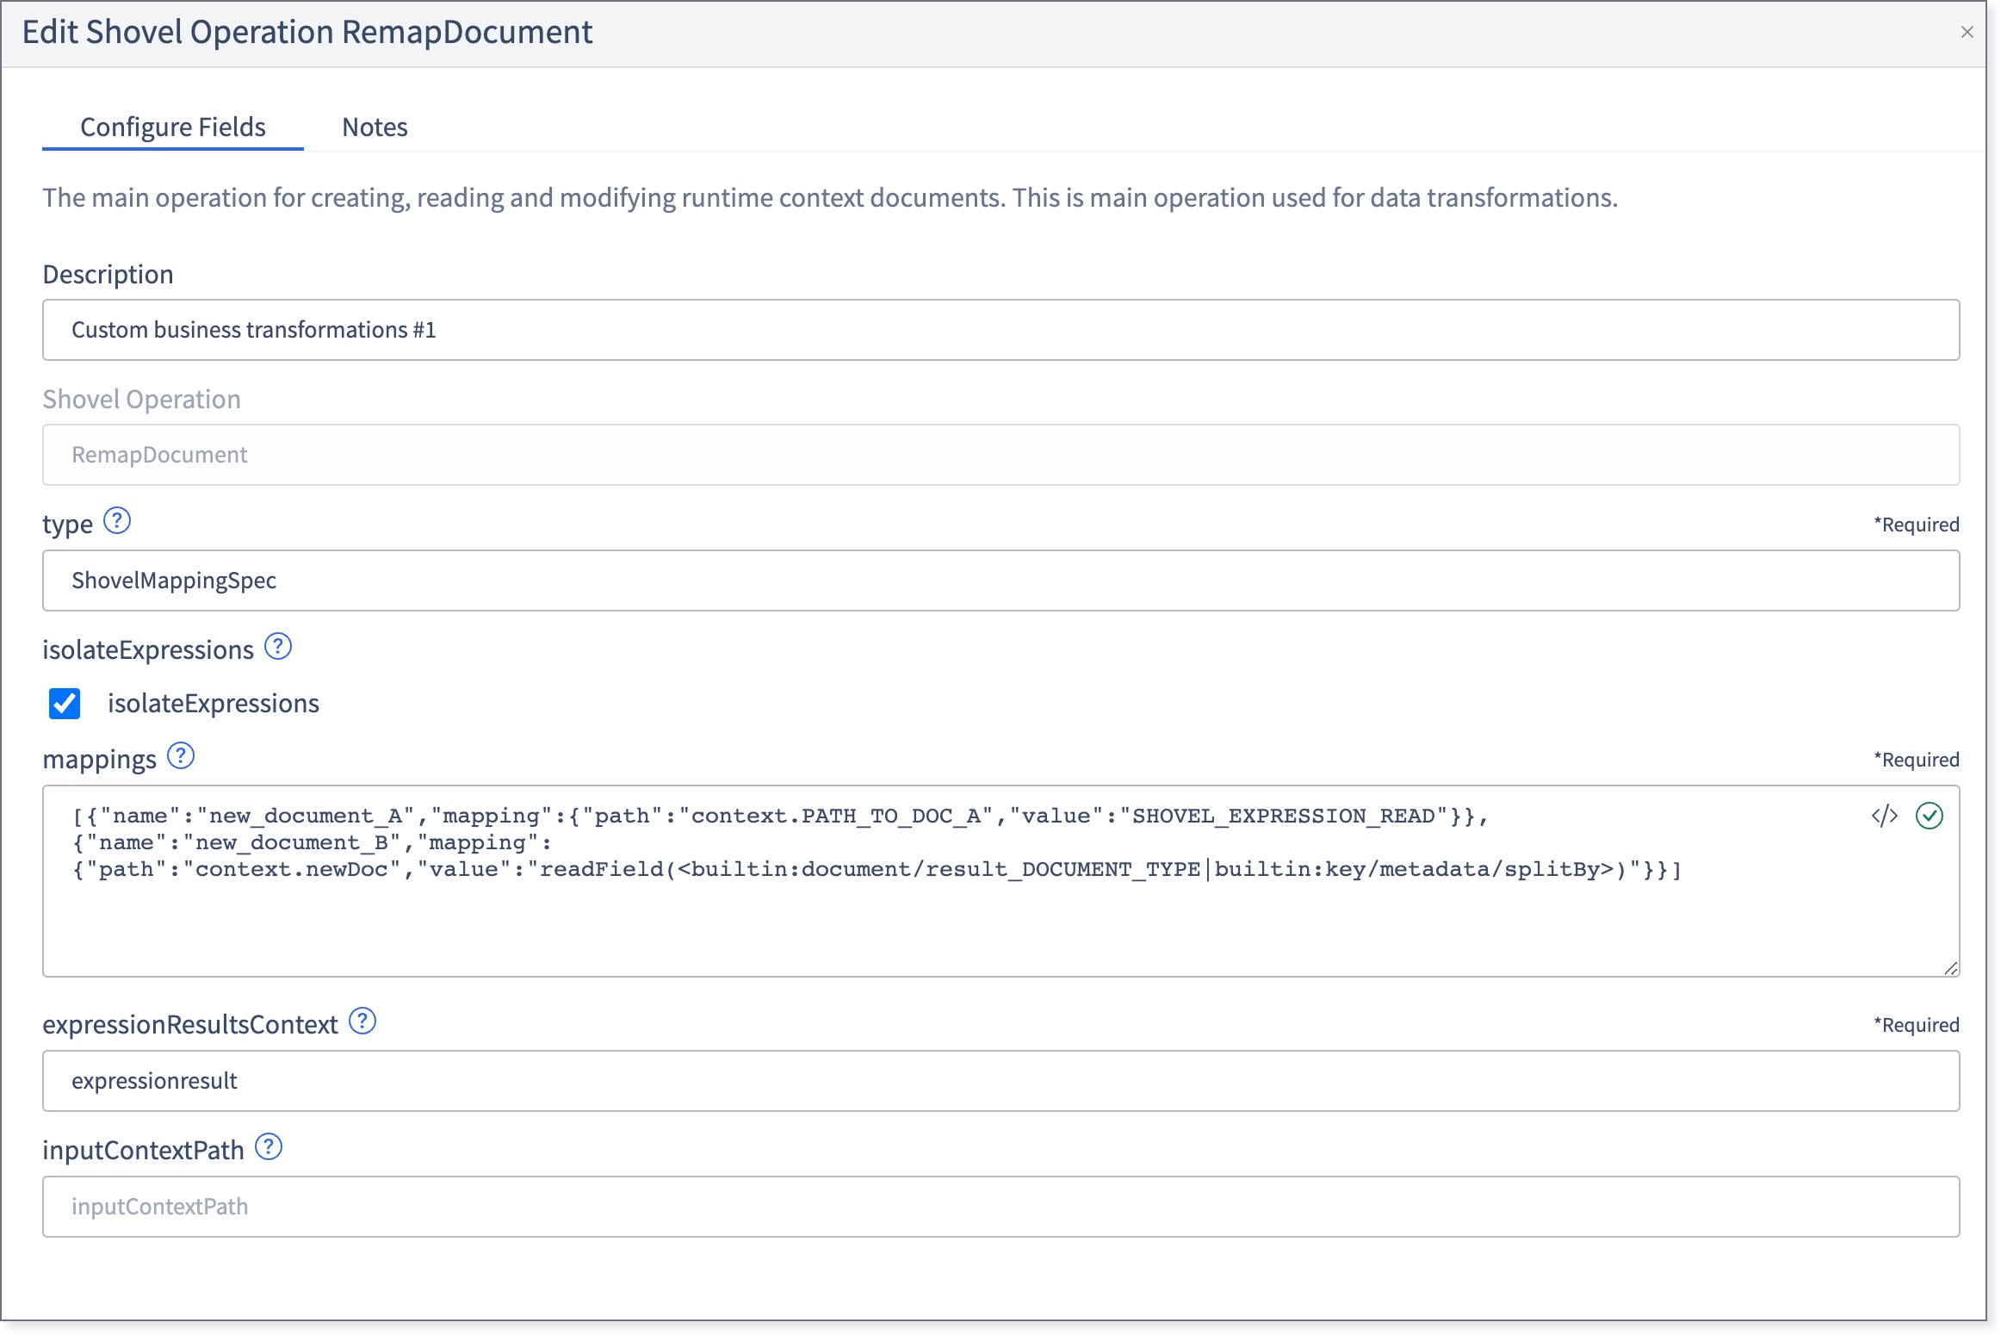Click the operation summary text about data transformations
Image resolution: width=2001 pixels, height=1335 pixels.
tap(831, 197)
